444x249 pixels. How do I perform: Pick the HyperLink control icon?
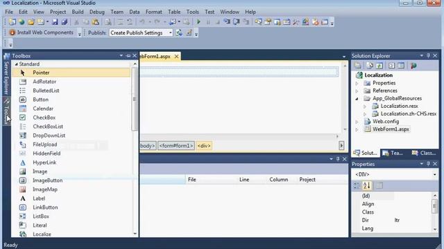[x=23, y=163]
